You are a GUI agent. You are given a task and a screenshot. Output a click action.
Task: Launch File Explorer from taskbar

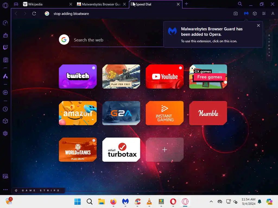102,201
